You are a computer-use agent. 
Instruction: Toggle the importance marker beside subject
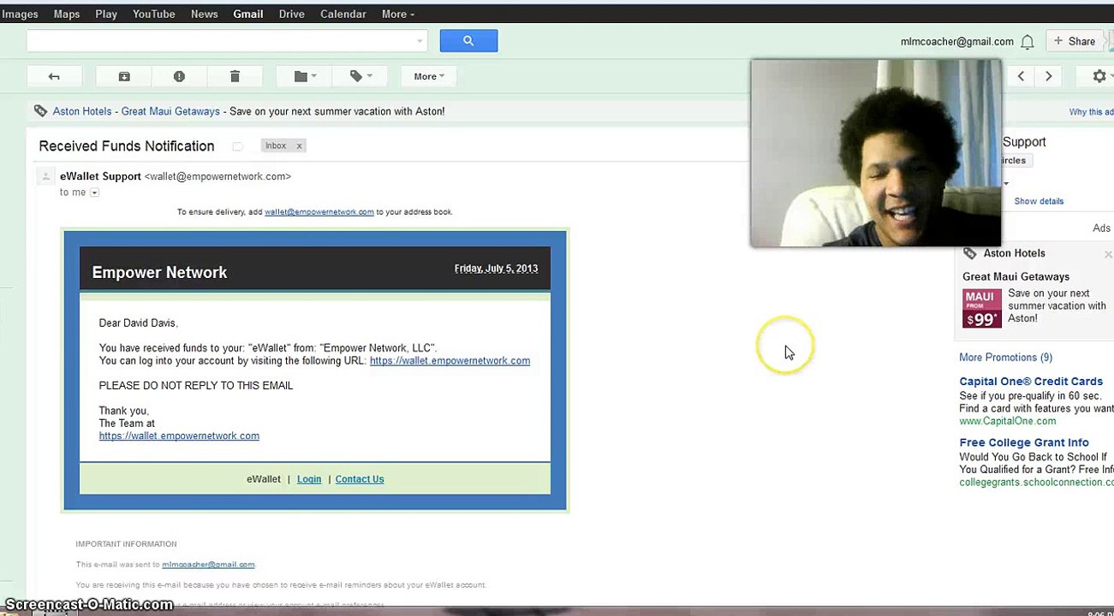tap(237, 146)
